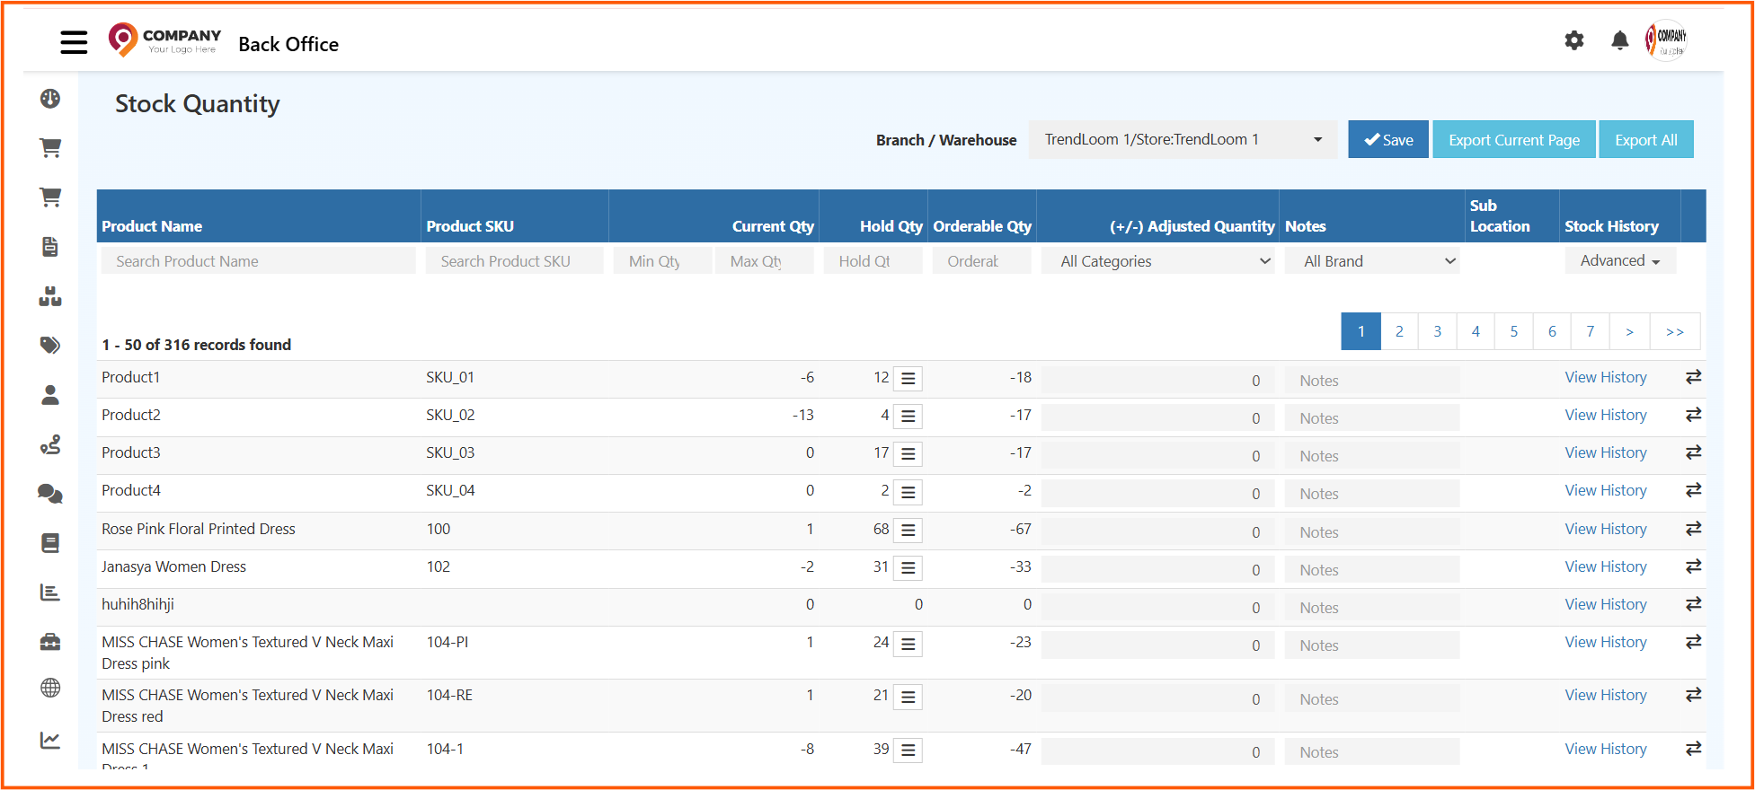Image resolution: width=1755 pixels, height=790 pixels.
Task: Open the company profile avatar
Action: tap(1666, 40)
